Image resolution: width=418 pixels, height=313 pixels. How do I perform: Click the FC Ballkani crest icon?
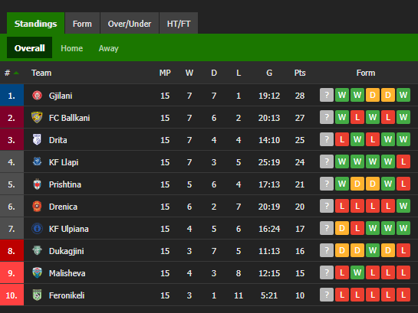[37, 117]
